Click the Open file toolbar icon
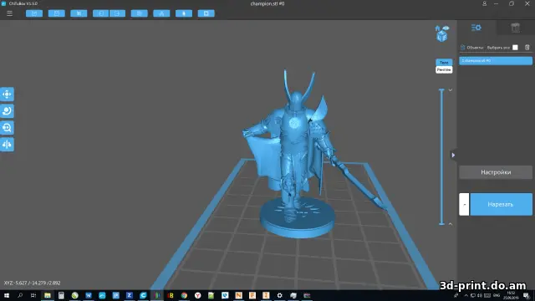The height and width of the screenshot is (301, 535). pyautogui.click(x=34, y=13)
